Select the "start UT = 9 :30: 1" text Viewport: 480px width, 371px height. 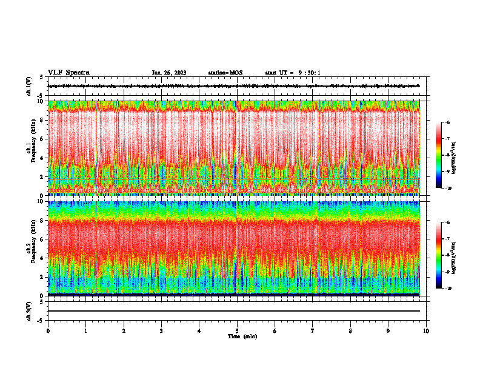tap(293, 73)
